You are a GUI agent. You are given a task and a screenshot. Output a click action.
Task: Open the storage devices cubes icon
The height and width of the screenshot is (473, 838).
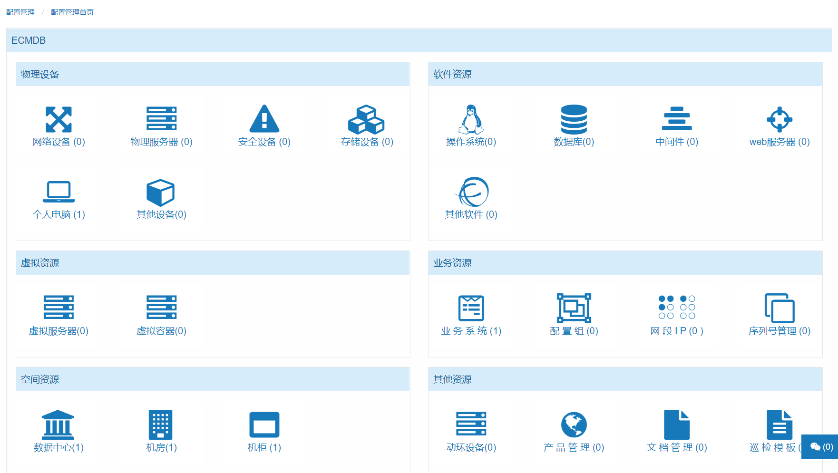[366, 119]
